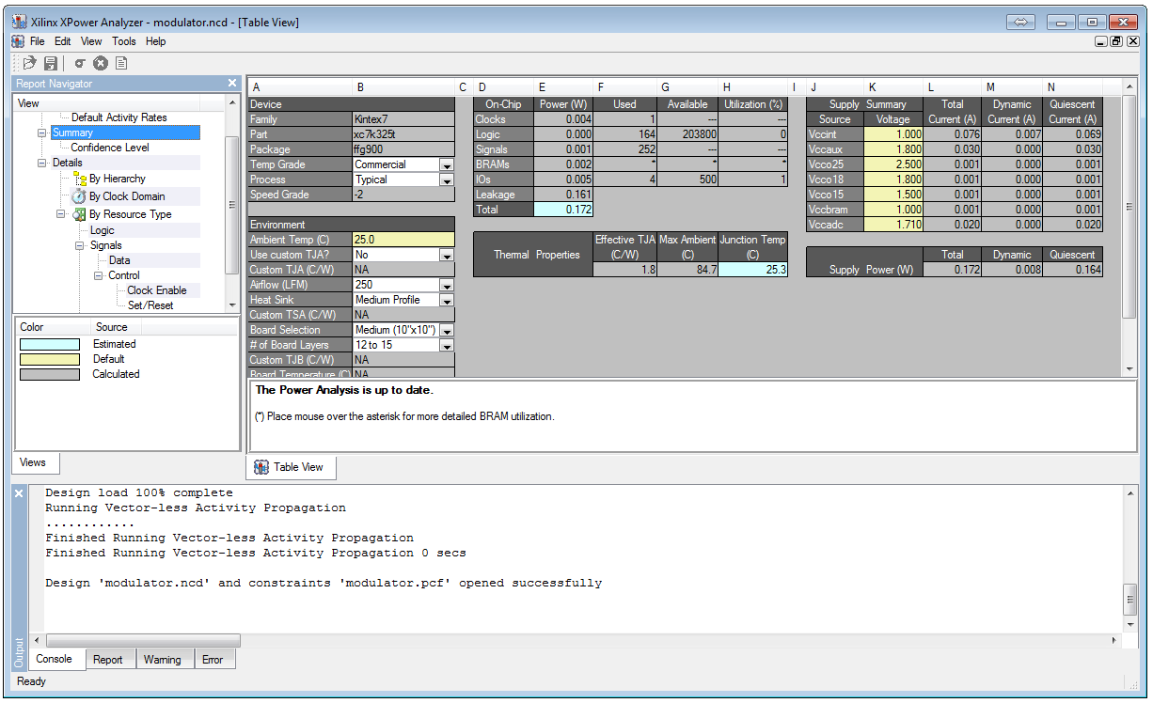Click the Color column header in legend
Screen dimensions: 1153x703
coord(32,327)
